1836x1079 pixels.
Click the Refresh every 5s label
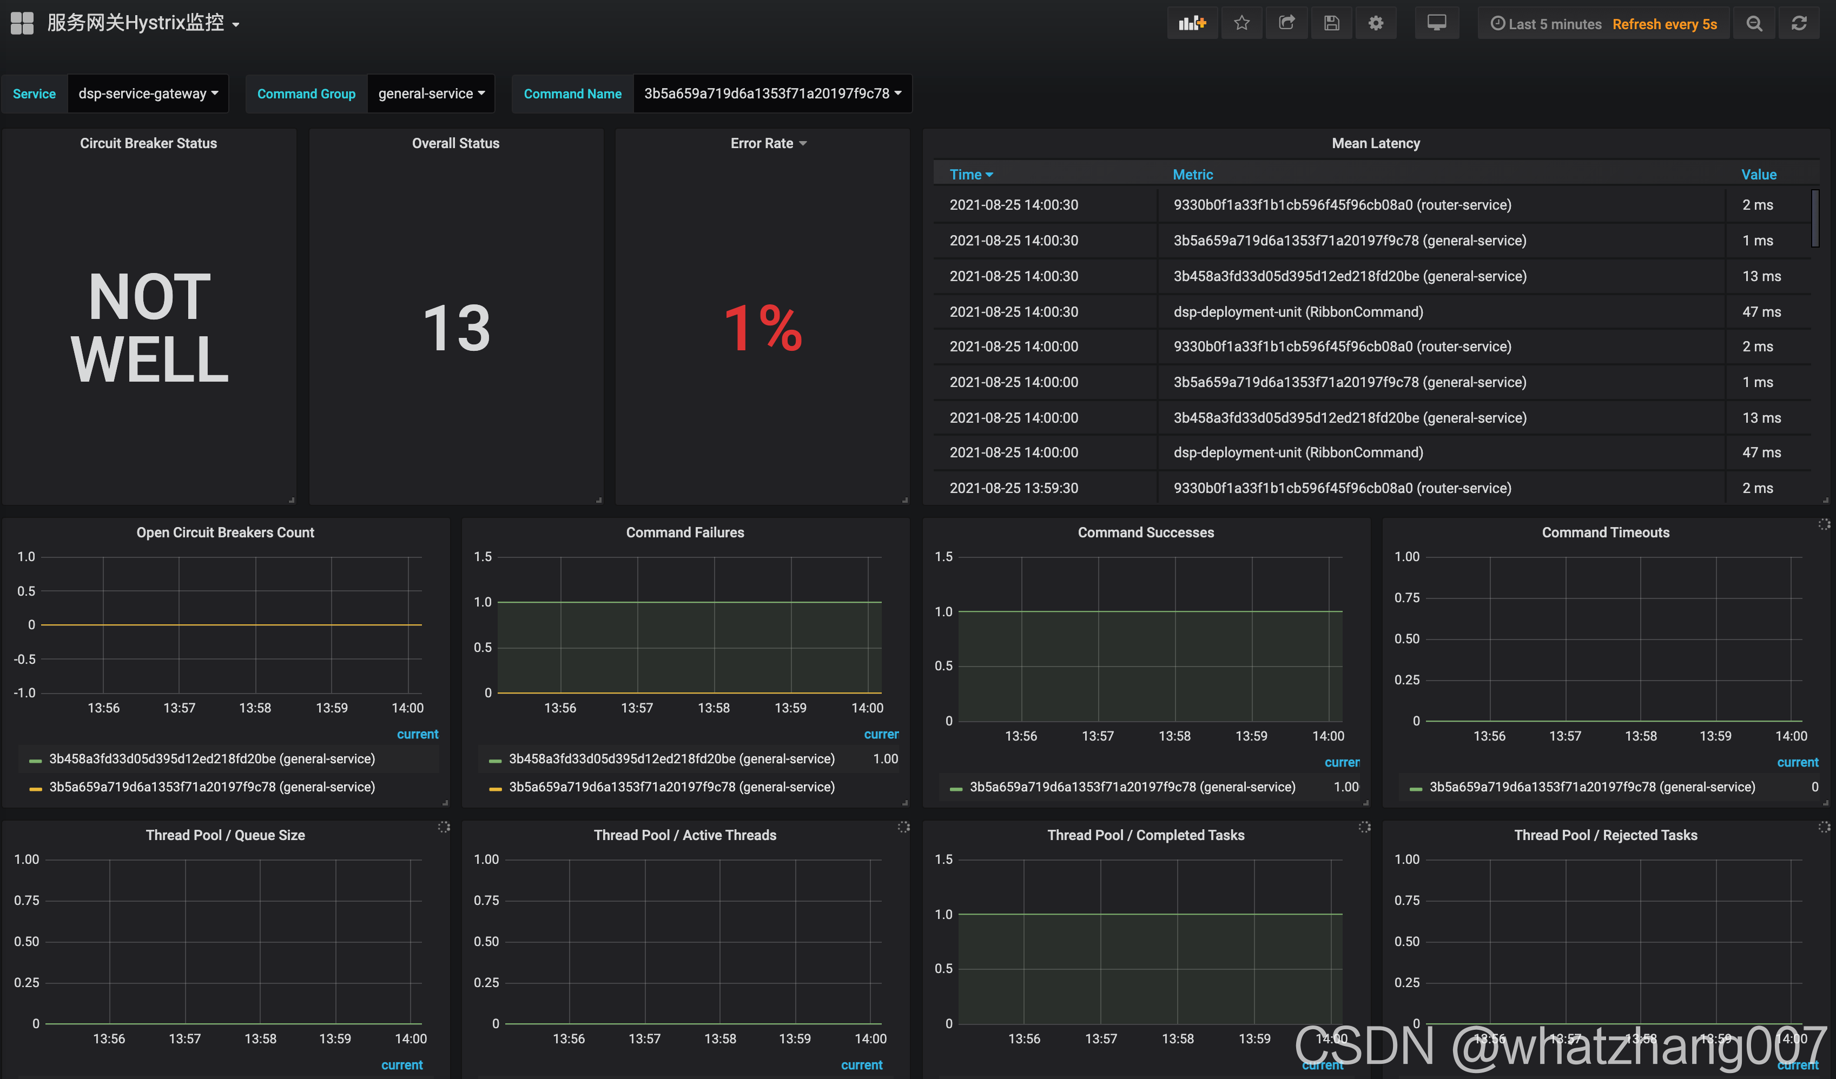1664,24
